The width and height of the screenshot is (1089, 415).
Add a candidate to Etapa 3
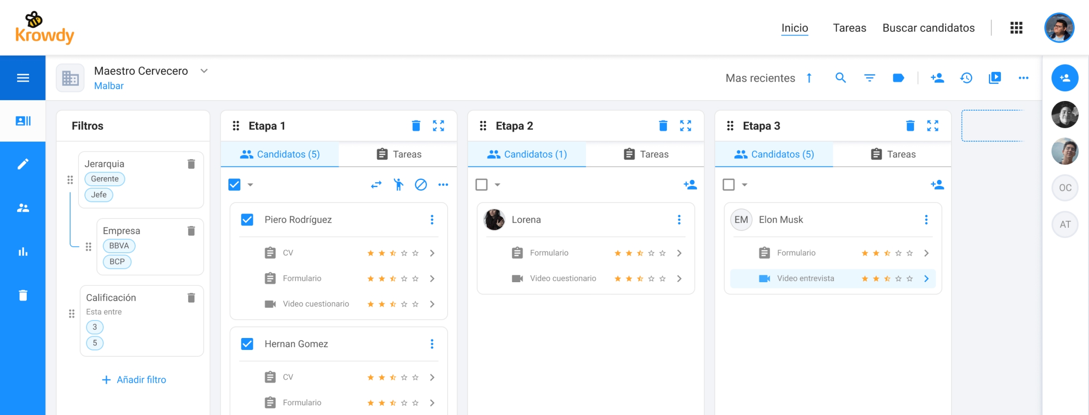click(937, 185)
